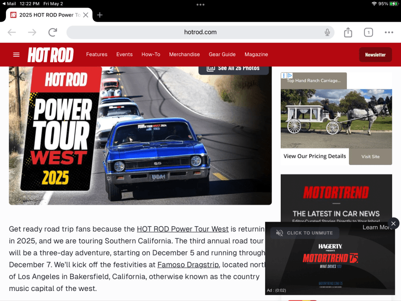
Task: Open the Gear Guide section
Action: tap(222, 54)
